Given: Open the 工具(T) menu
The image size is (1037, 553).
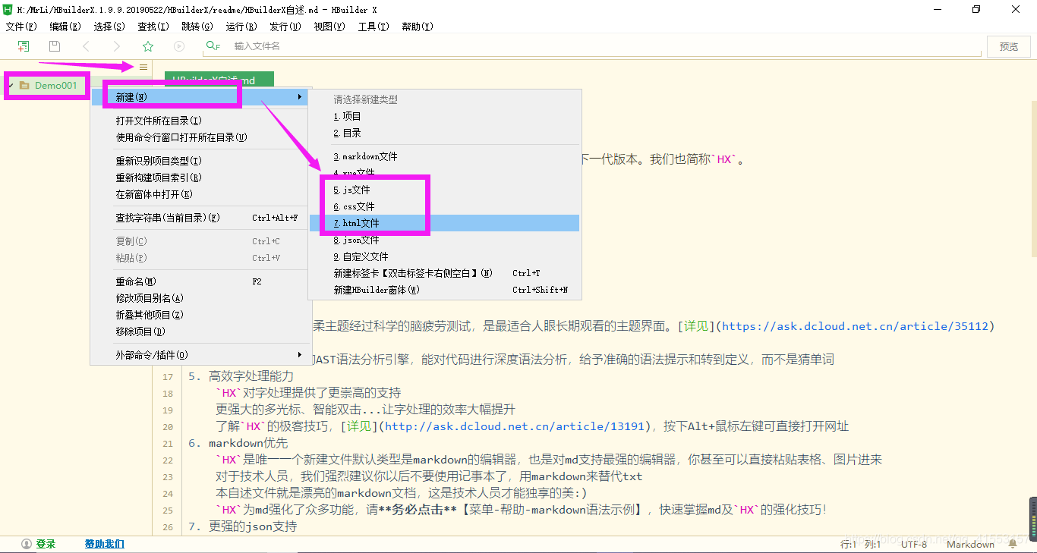Looking at the screenshot, I should 374,27.
